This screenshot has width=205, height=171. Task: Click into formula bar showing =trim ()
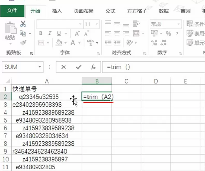153,67
